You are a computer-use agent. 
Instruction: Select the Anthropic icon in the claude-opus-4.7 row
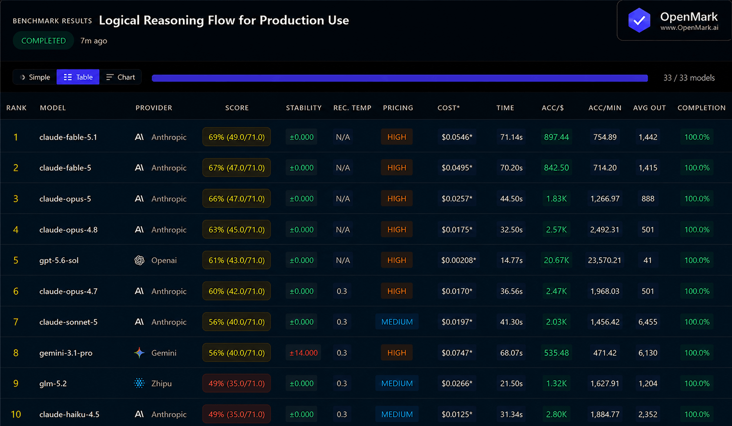click(x=139, y=291)
